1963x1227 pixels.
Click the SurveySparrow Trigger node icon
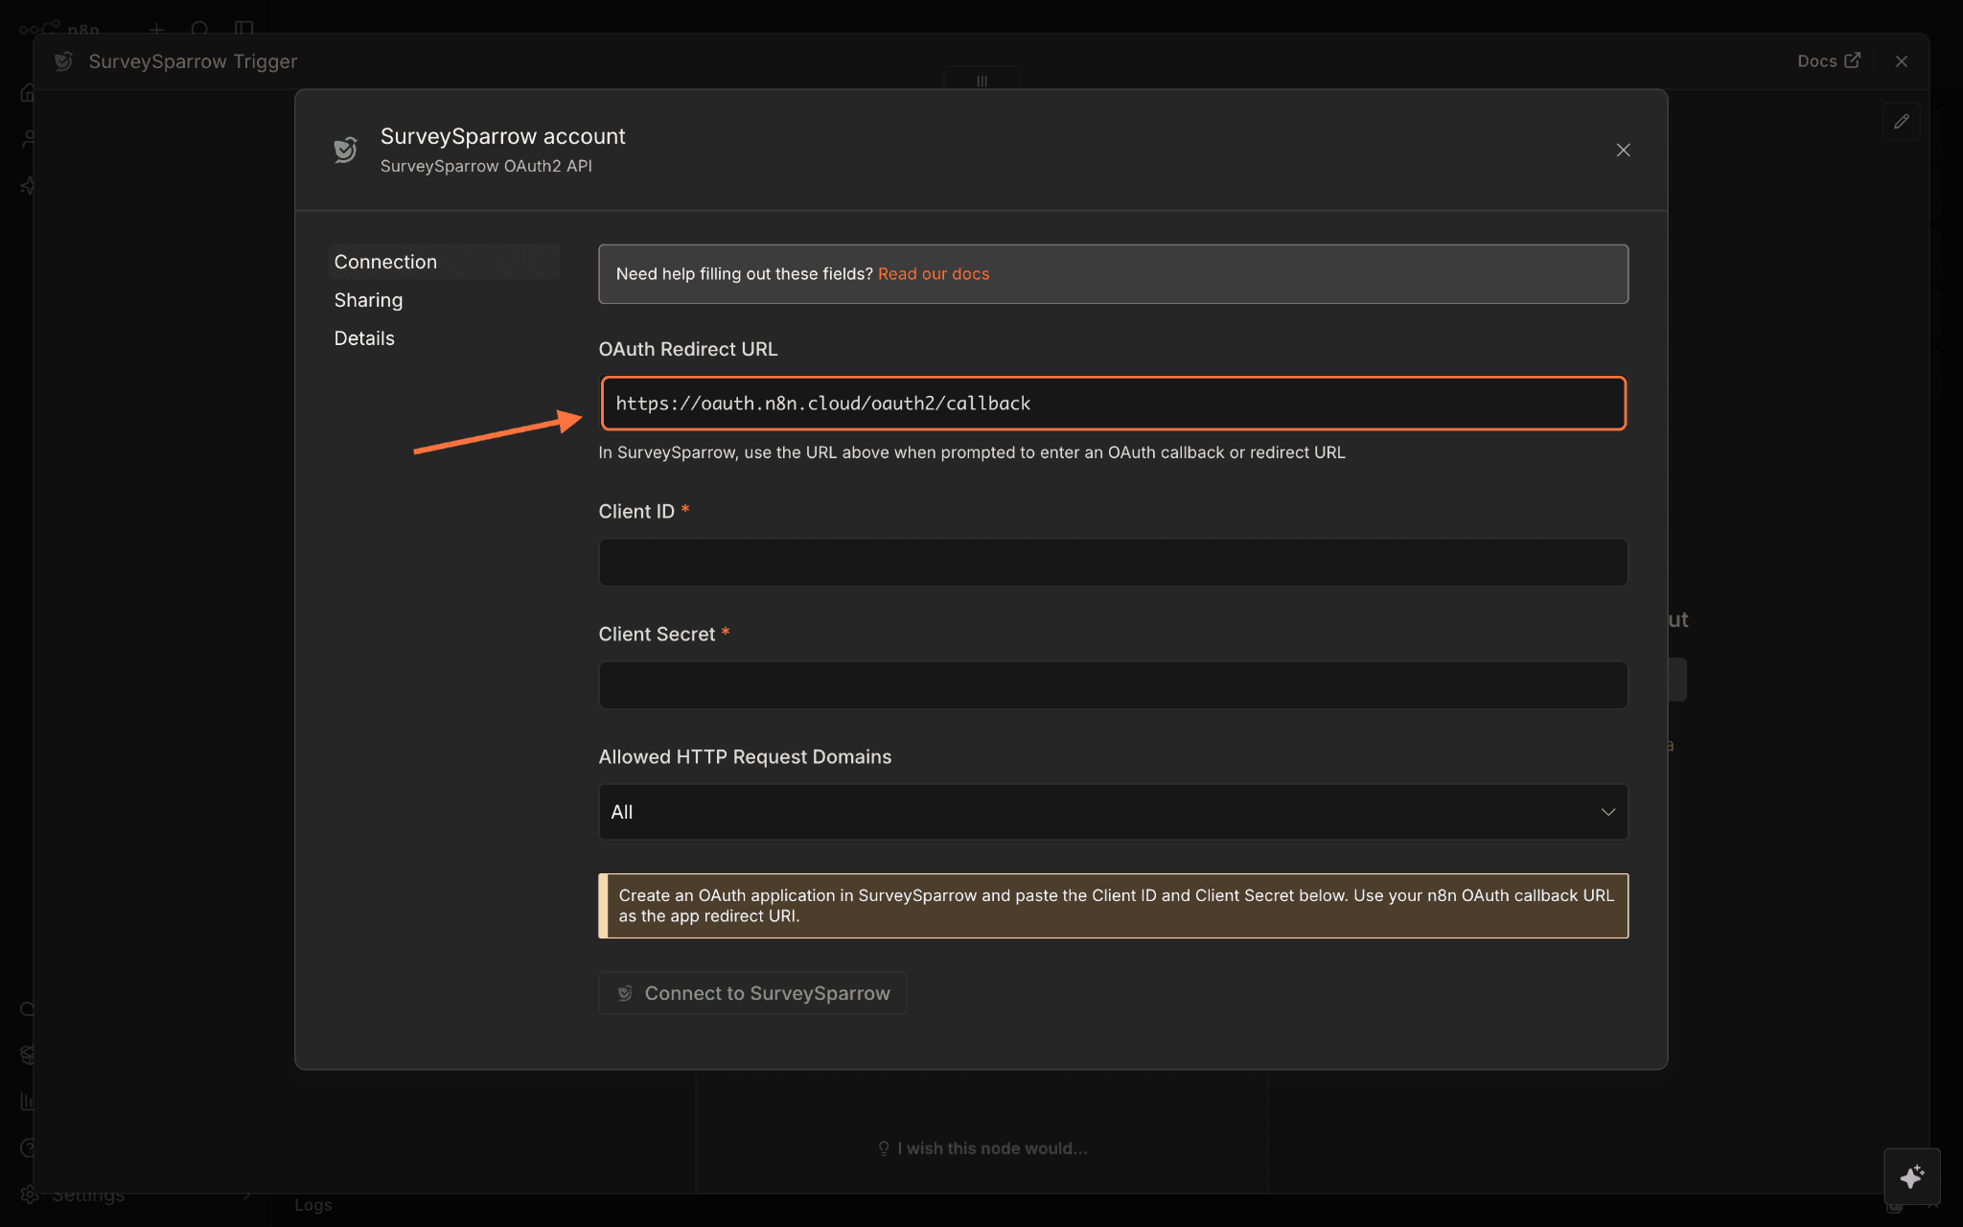(63, 61)
